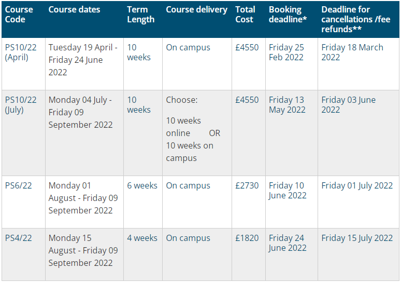The image size is (401, 282).
Task: Click the £1820 total cost cell
Action: coord(247,238)
